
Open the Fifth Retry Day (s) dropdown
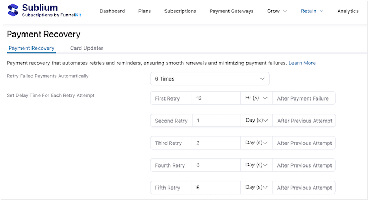256,188
